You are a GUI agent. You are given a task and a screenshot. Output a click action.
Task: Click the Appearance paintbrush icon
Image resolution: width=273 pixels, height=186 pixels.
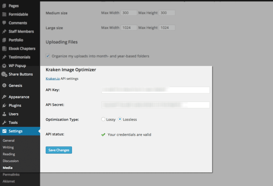pyautogui.click(x=4, y=97)
